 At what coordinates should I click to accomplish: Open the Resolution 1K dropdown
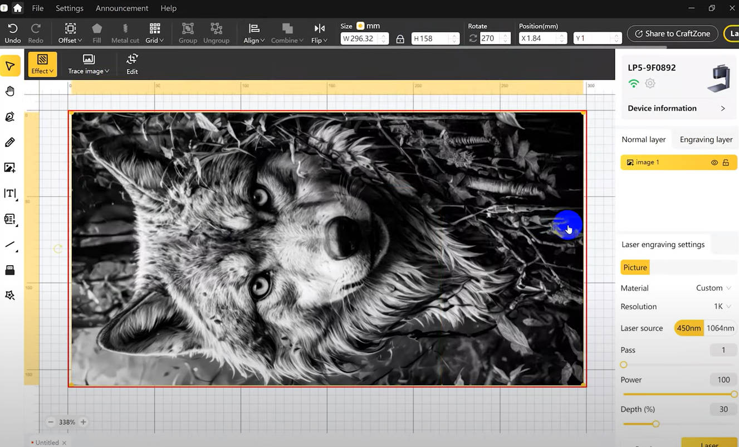pyautogui.click(x=722, y=307)
